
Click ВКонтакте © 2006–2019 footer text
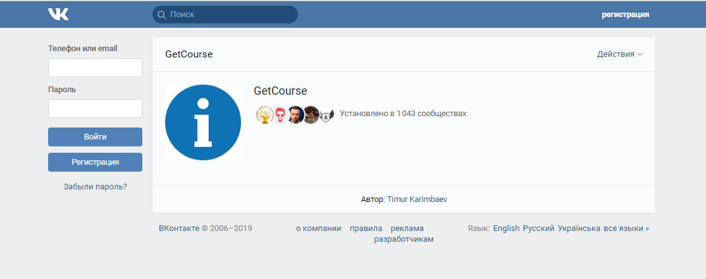pos(206,229)
